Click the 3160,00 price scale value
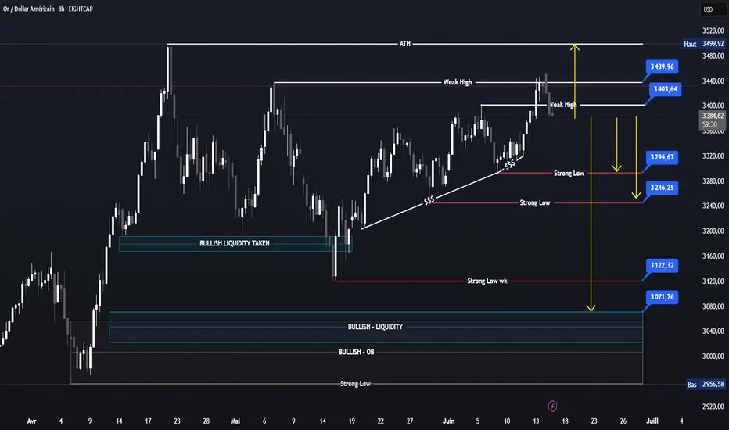The width and height of the screenshot is (729, 430). point(713,256)
